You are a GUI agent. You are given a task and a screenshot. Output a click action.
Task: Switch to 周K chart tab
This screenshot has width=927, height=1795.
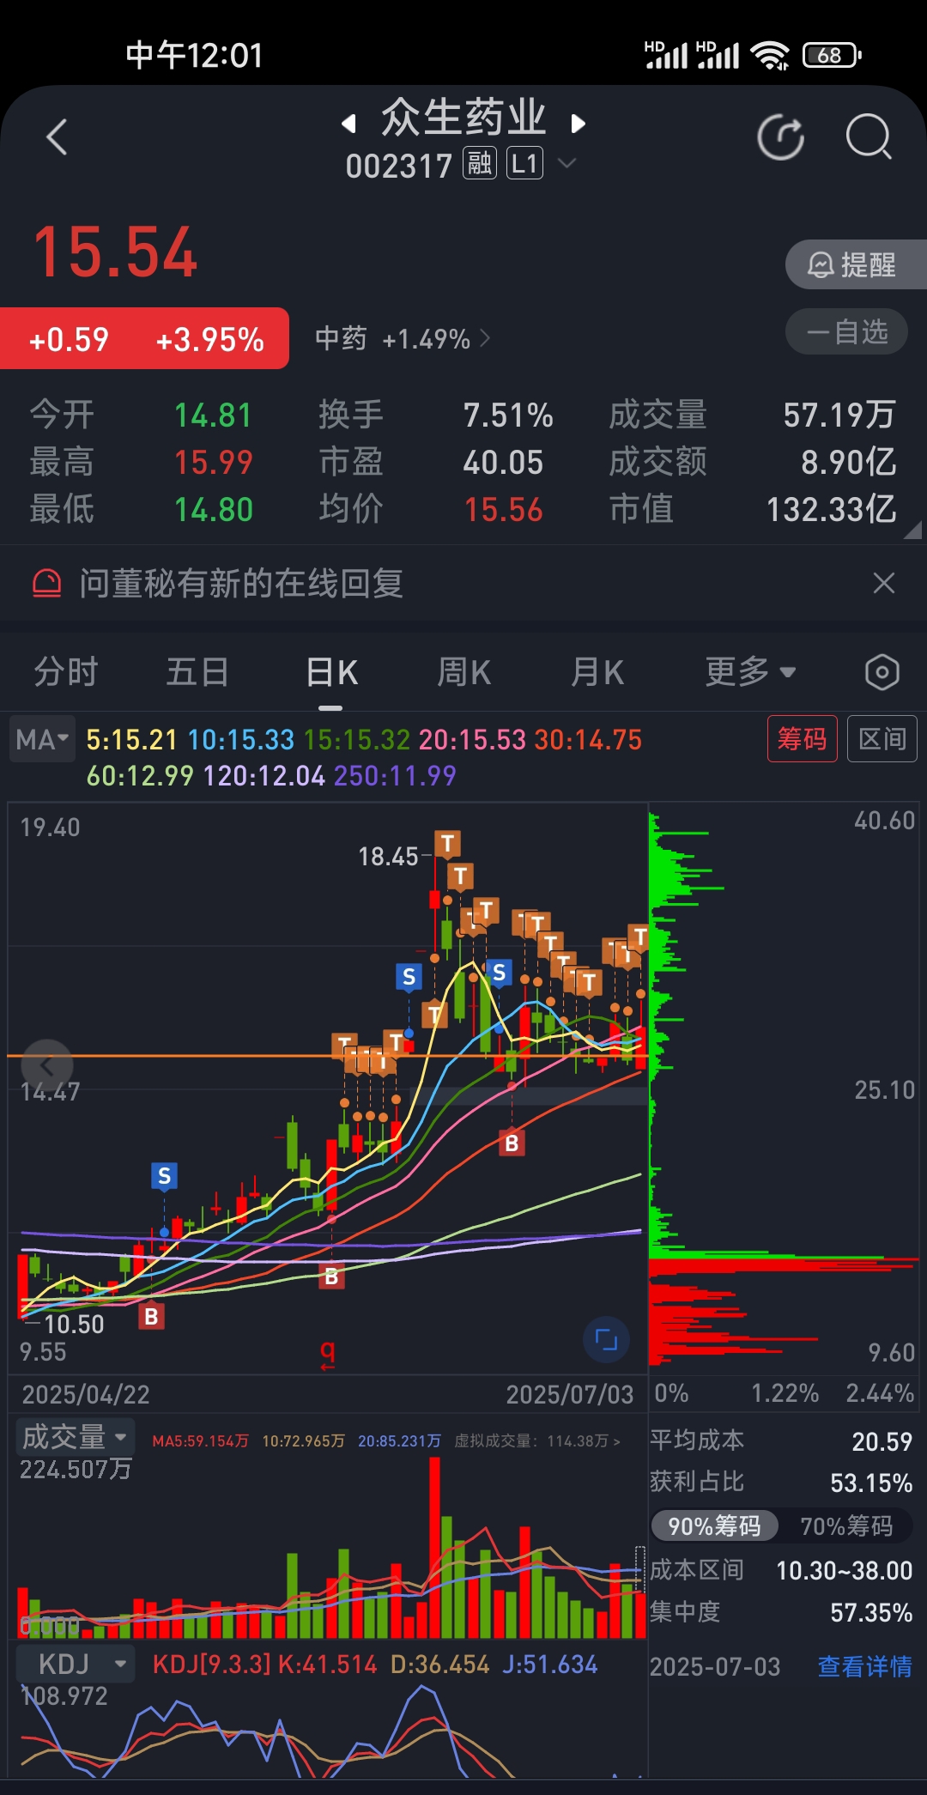coord(464,671)
